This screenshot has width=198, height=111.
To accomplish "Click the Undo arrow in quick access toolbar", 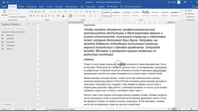I will coord(7,2).
